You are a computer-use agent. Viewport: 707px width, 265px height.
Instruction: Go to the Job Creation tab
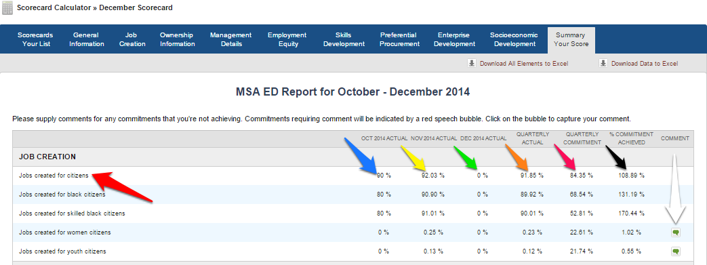pyautogui.click(x=132, y=39)
